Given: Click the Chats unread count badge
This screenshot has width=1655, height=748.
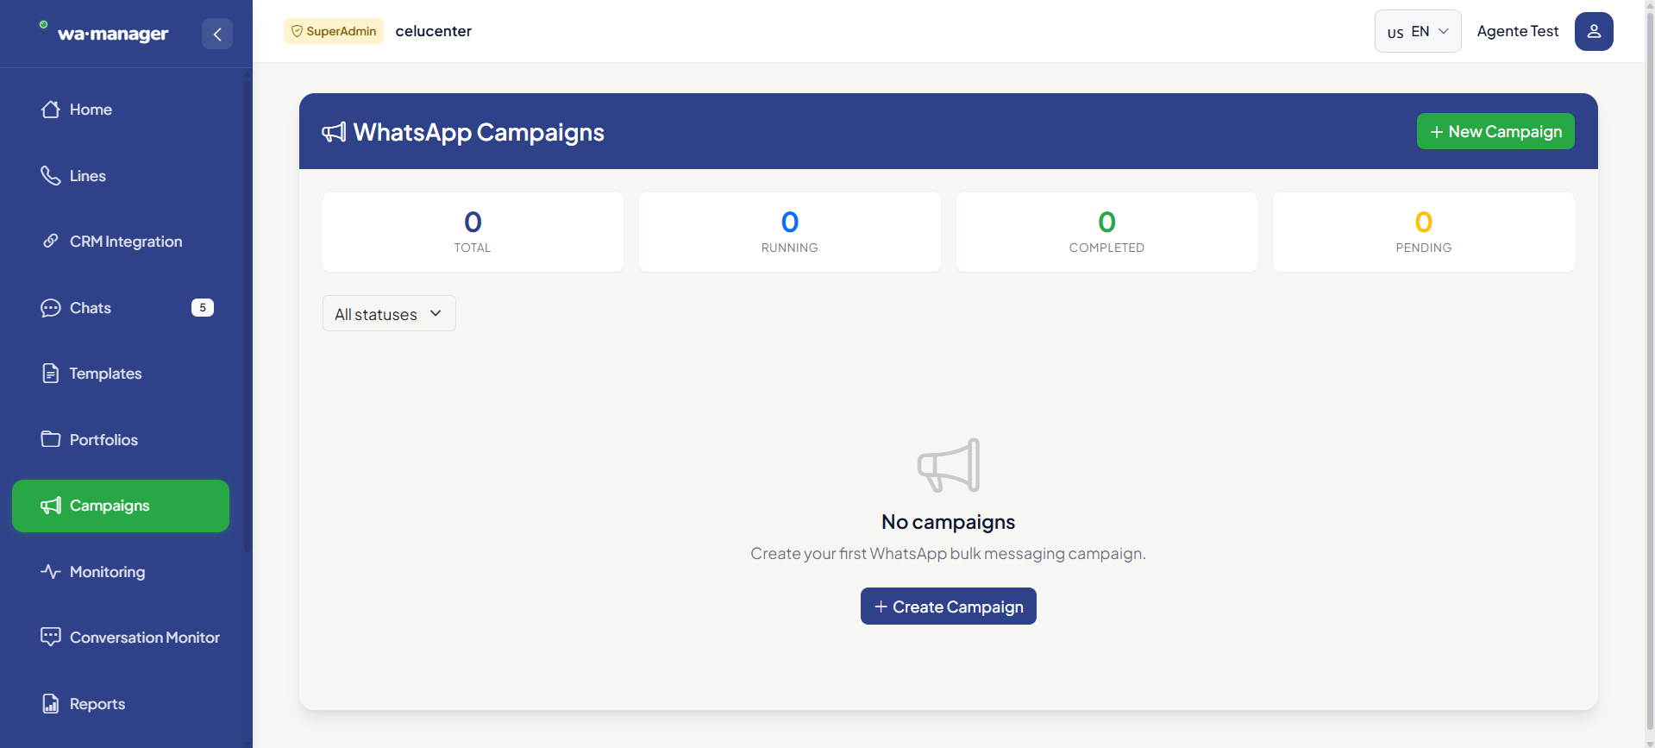Looking at the screenshot, I should pyautogui.click(x=203, y=308).
